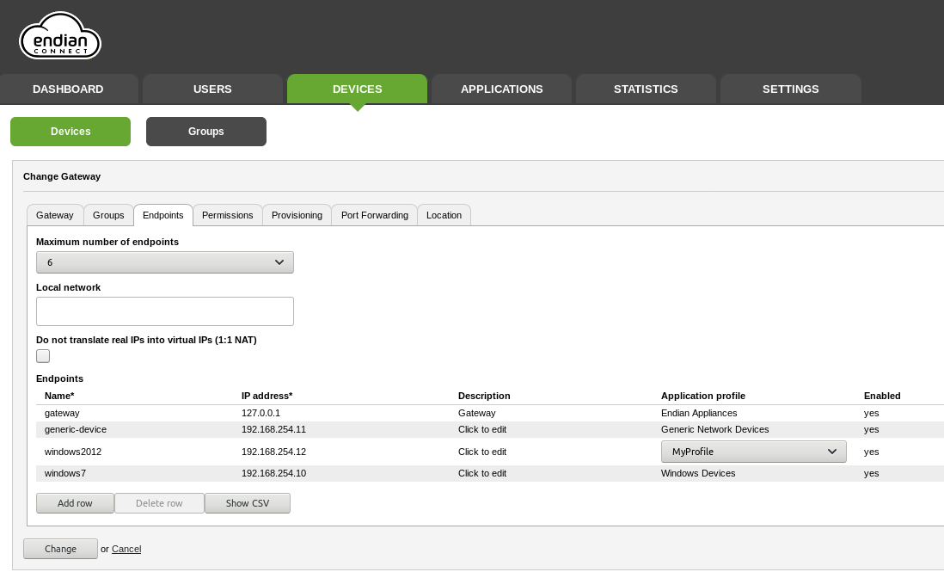Open the Applications section

pos(501,89)
